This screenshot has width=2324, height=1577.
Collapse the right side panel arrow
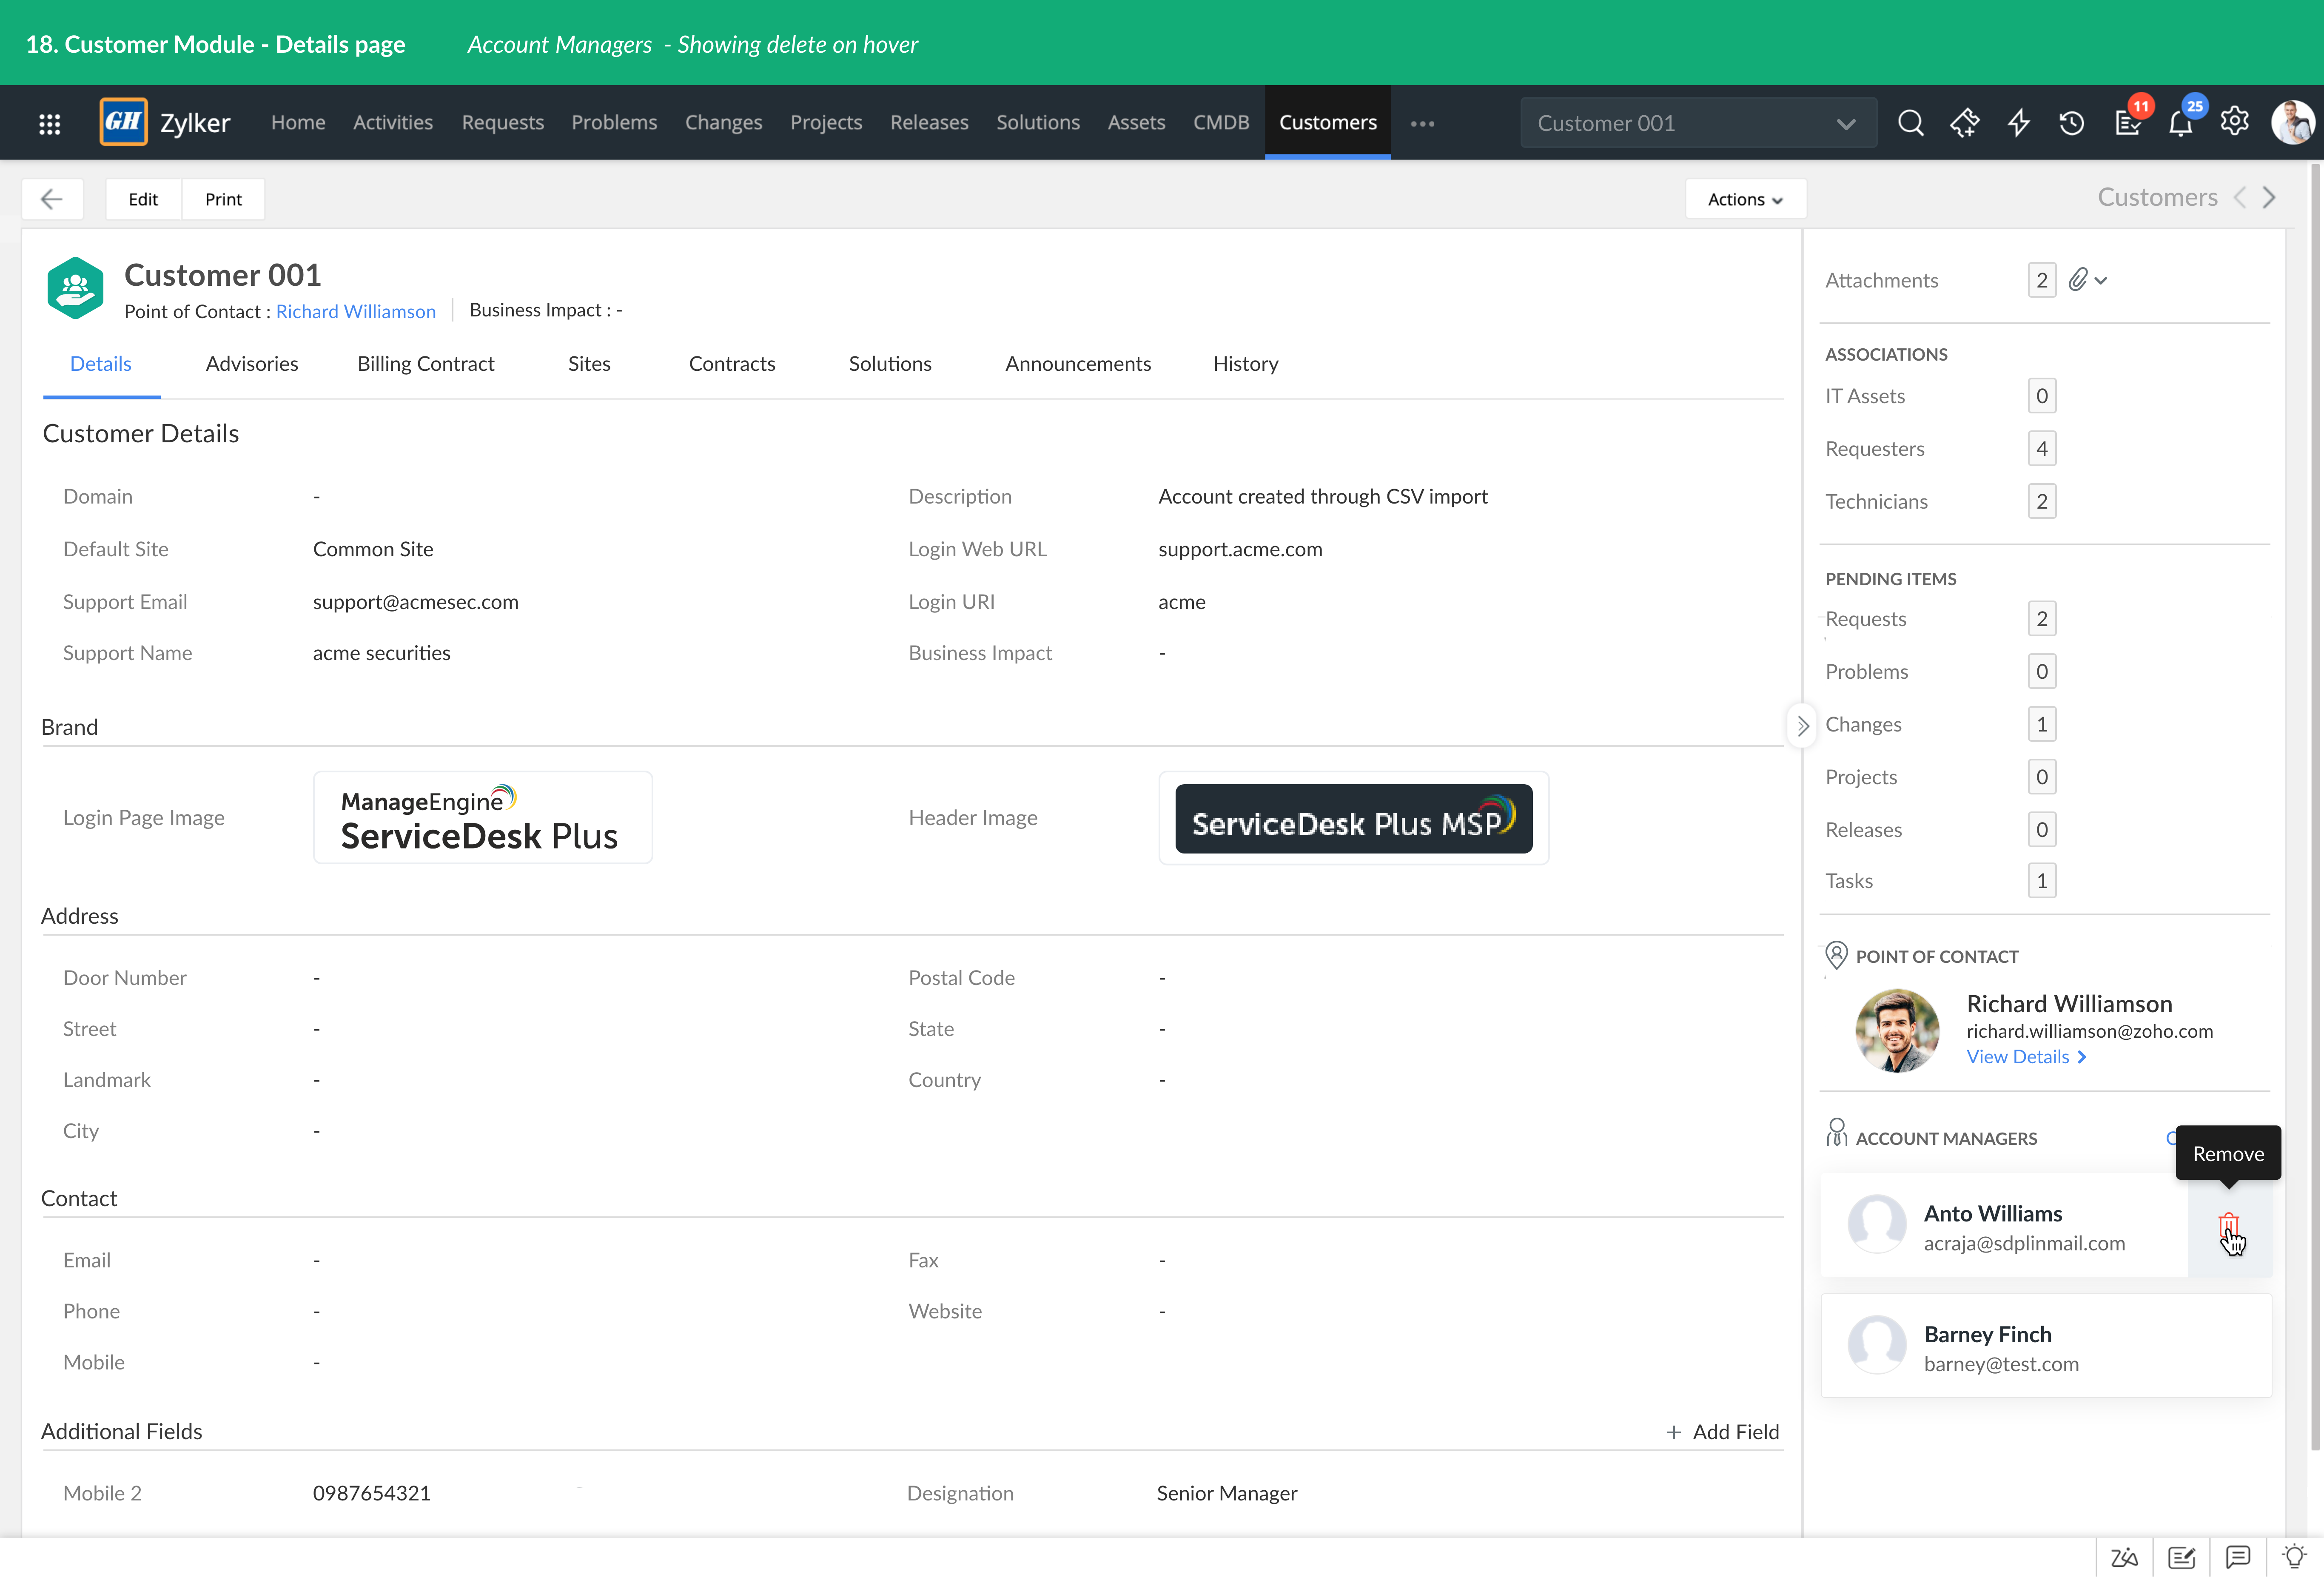[x=1802, y=726]
